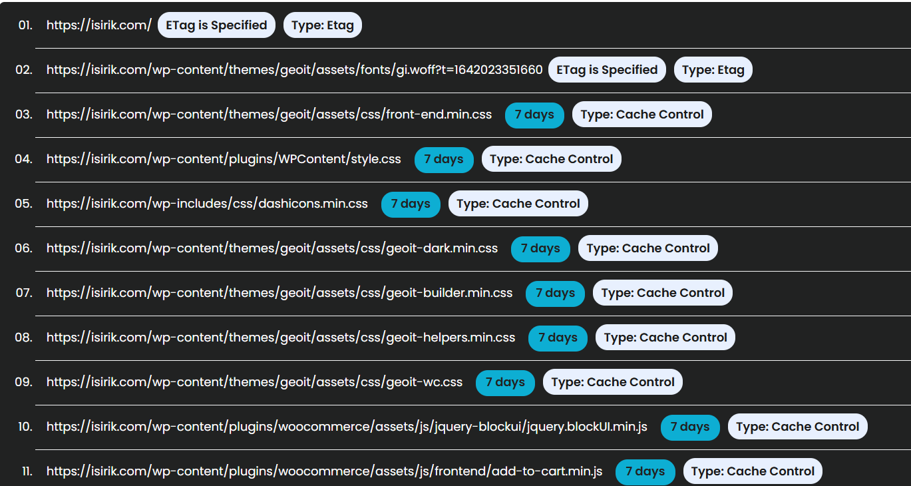Click Type: Cache Control badge for add-to-cart.min.js
The height and width of the screenshot is (486, 911).
[x=753, y=471]
